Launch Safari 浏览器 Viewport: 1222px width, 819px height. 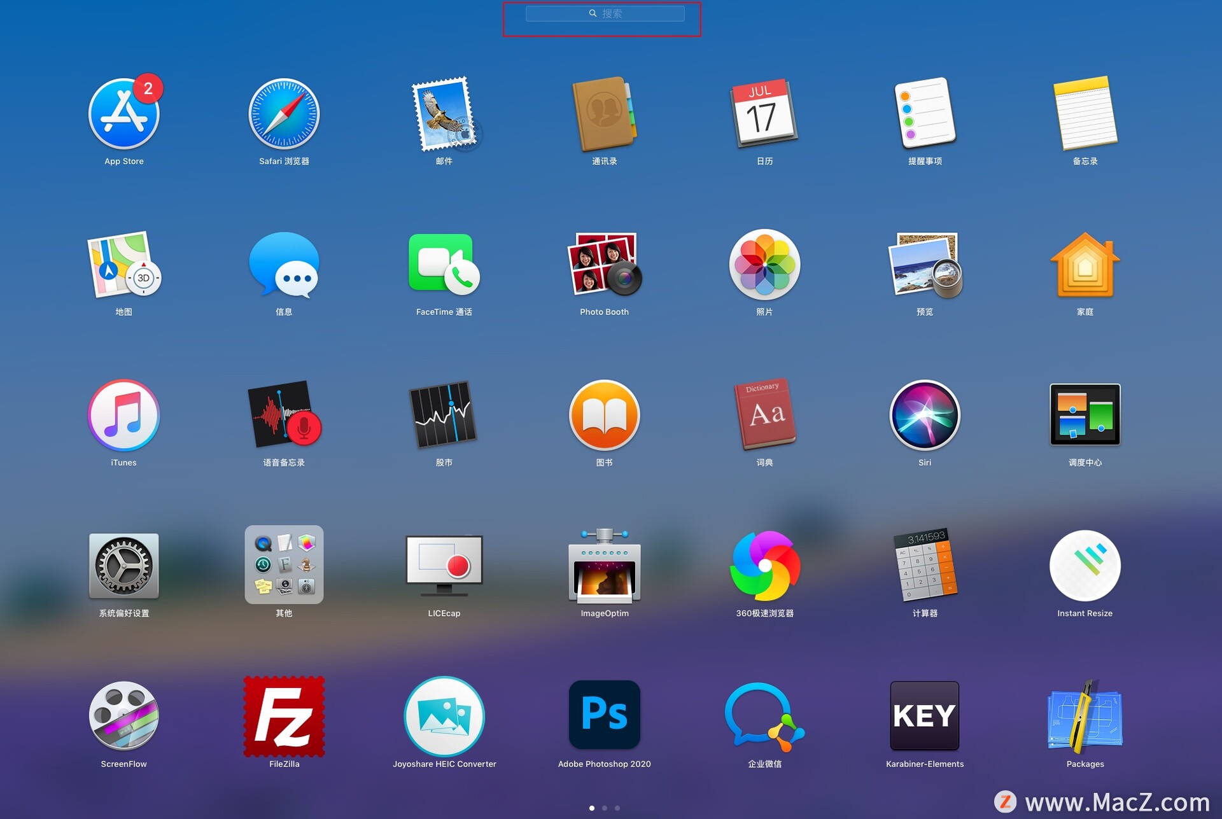point(284,115)
